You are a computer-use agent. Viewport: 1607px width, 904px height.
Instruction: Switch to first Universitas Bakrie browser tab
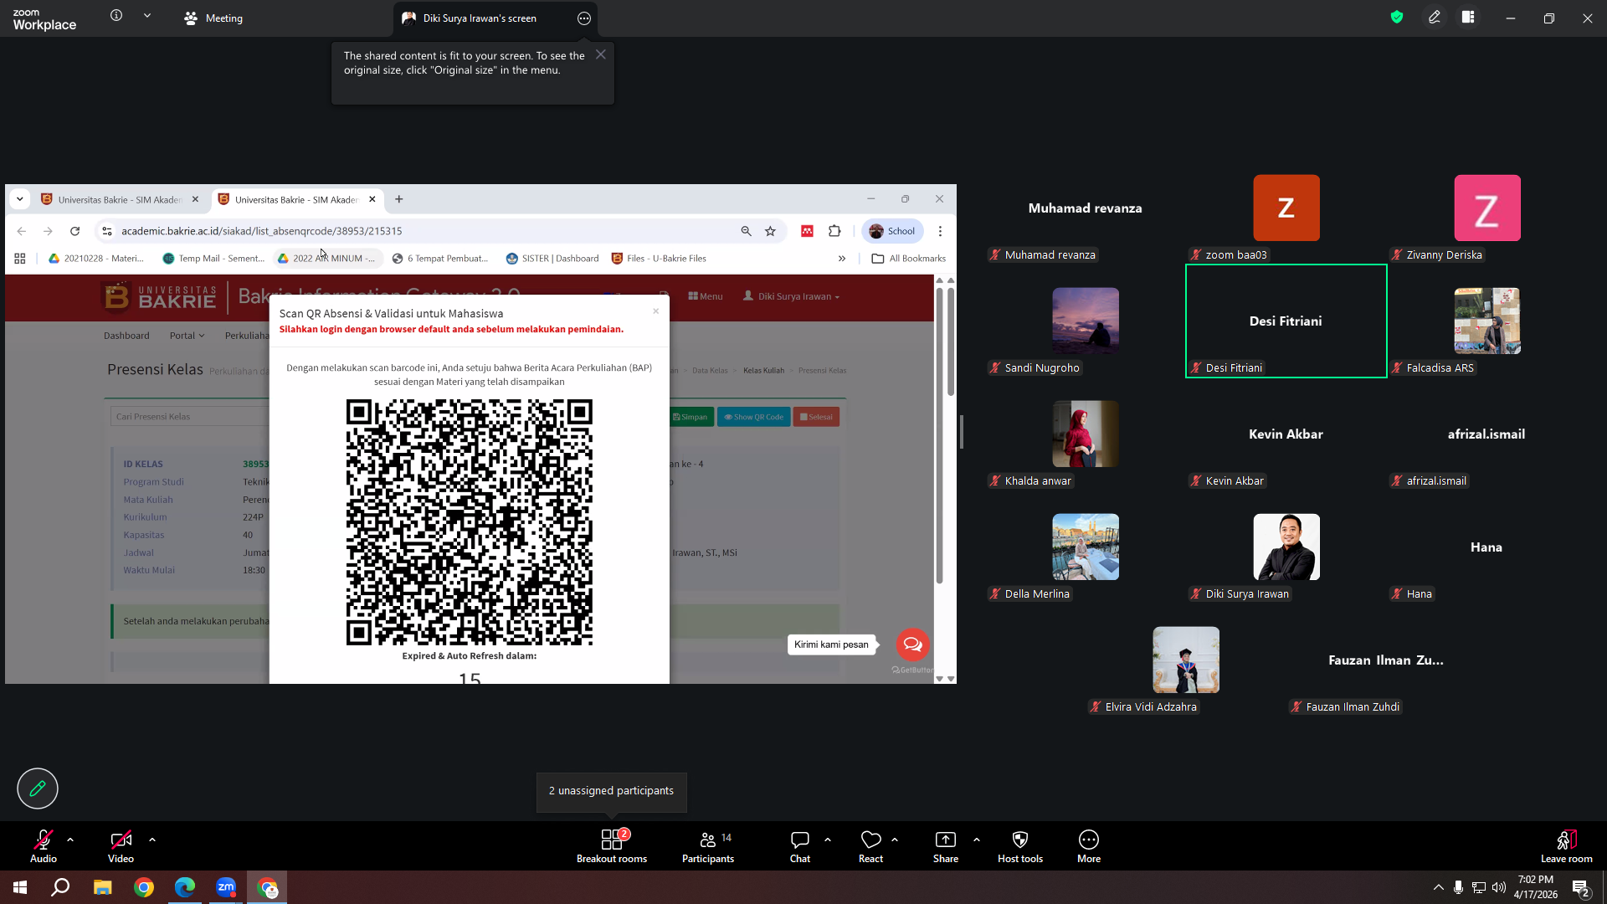pyautogui.click(x=120, y=200)
